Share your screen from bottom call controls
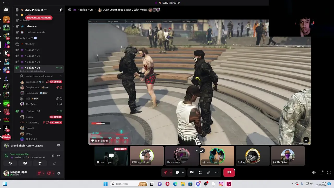 coord(192,172)
